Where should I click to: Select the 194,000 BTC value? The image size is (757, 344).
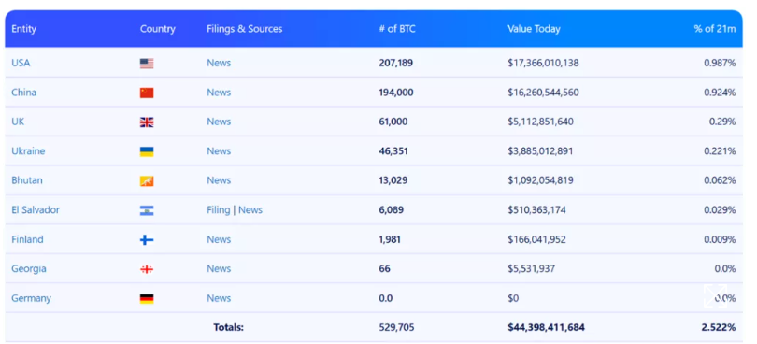point(396,93)
